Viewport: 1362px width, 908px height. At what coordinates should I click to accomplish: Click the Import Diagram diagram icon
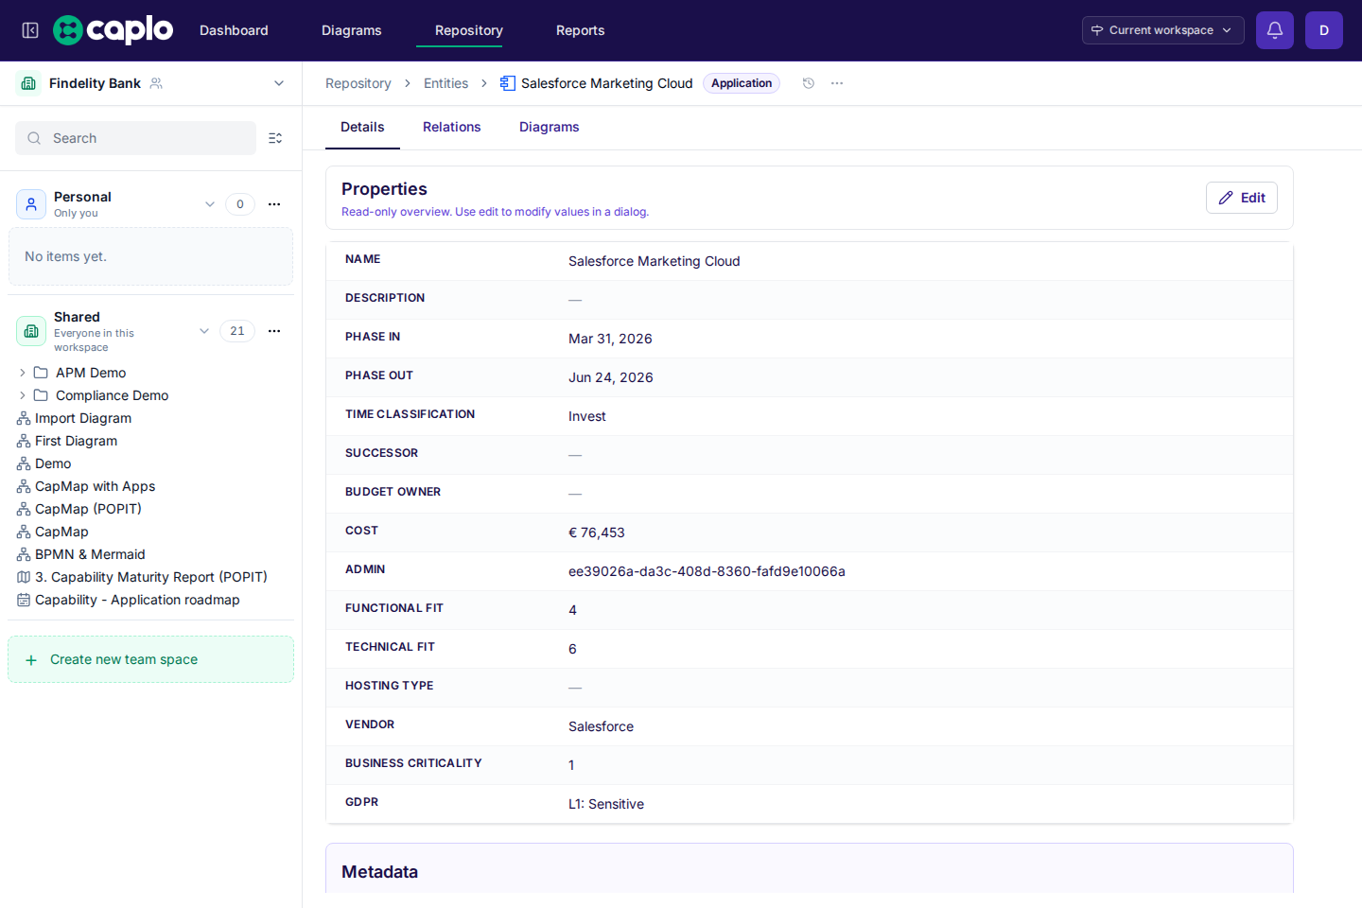(x=24, y=418)
